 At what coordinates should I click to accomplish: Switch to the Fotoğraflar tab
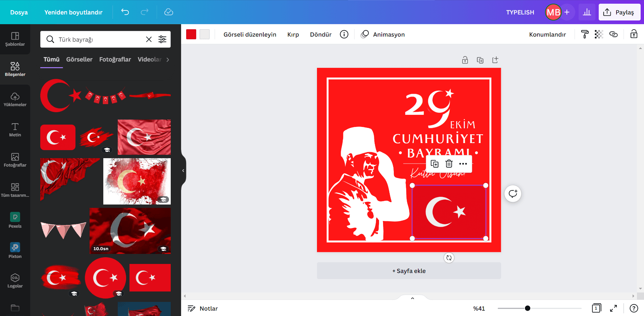click(x=115, y=59)
